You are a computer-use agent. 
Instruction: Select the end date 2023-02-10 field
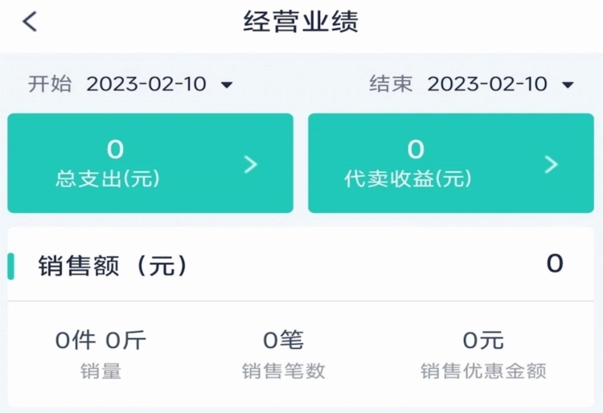pyautogui.click(x=487, y=84)
